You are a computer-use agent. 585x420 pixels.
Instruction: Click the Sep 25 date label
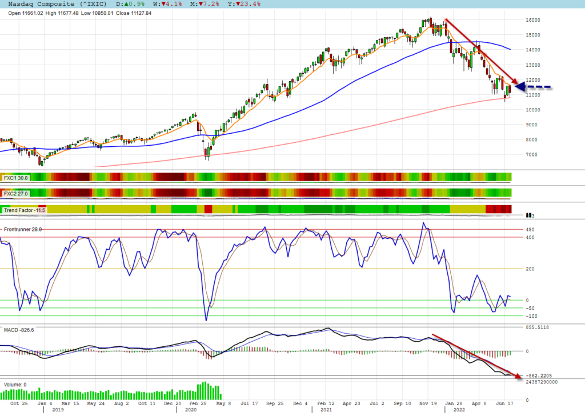pyautogui.click(x=275, y=403)
